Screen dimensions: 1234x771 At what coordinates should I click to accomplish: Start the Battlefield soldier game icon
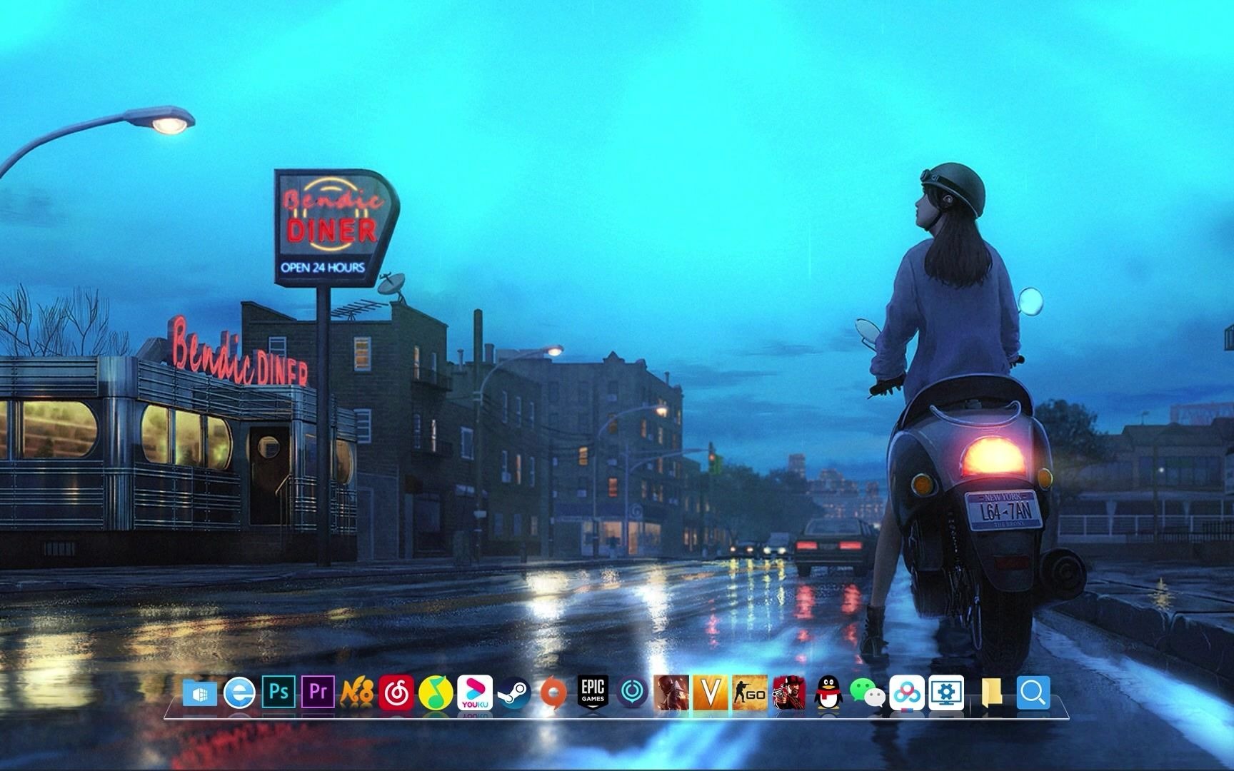pos(671,692)
